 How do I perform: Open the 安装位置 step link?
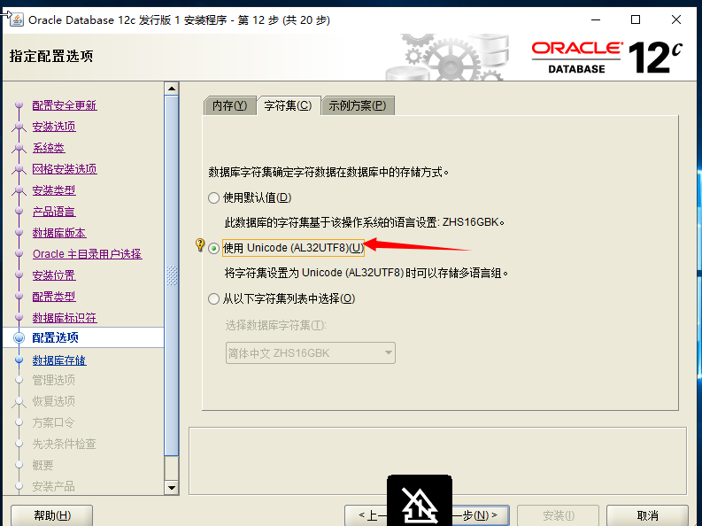click(54, 275)
